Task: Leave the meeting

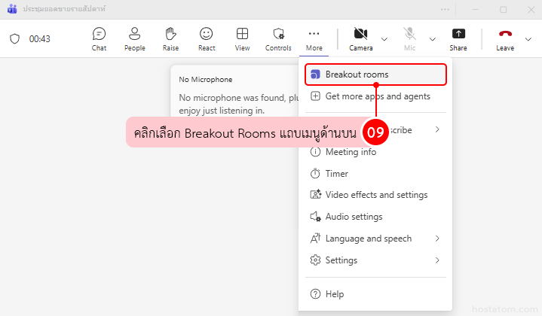Action: (x=505, y=39)
